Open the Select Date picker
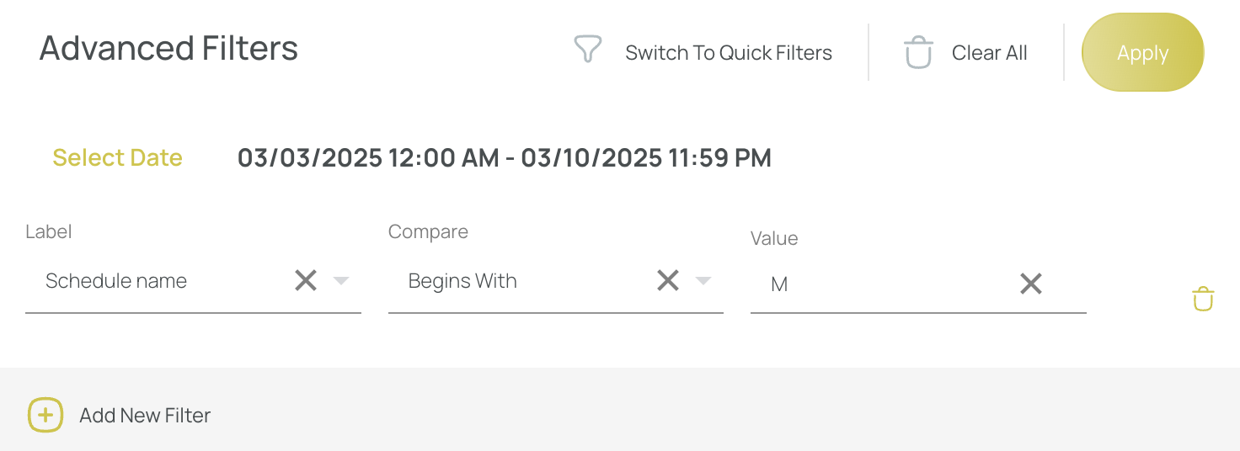 (x=118, y=157)
